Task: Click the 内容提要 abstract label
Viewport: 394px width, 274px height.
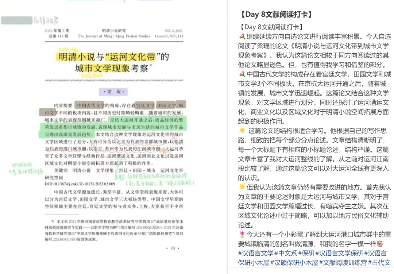Action: click(x=63, y=105)
